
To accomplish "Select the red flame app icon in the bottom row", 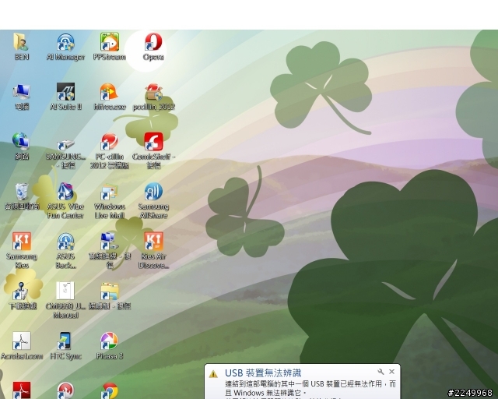I will tap(65, 390).
